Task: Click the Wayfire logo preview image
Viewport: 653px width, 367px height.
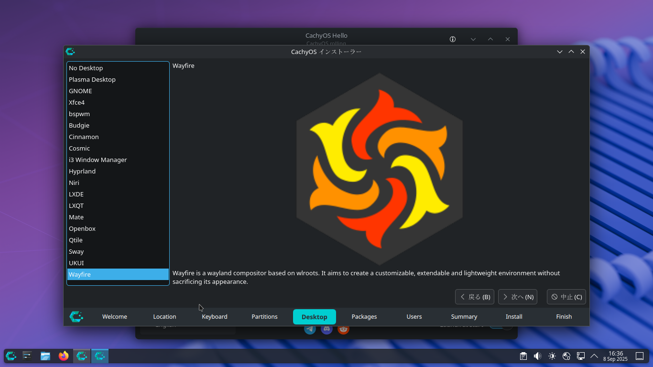Action: (x=380, y=169)
